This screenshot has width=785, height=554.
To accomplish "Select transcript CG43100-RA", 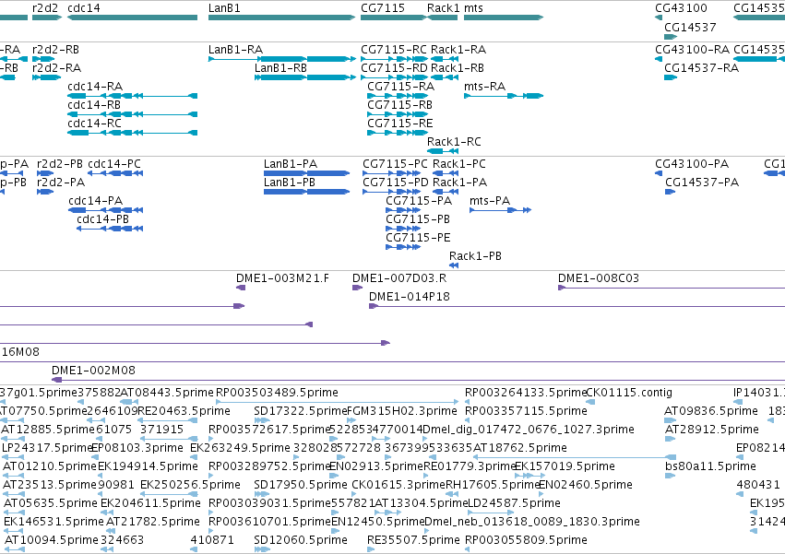I will pyautogui.click(x=659, y=59).
